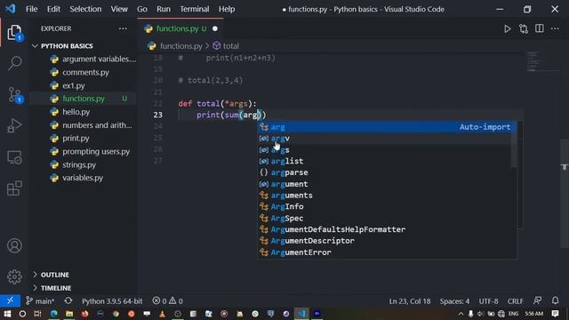Open the Run menu
Image resolution: width=569 pixels, height=320 pixels.
point(164,9)
